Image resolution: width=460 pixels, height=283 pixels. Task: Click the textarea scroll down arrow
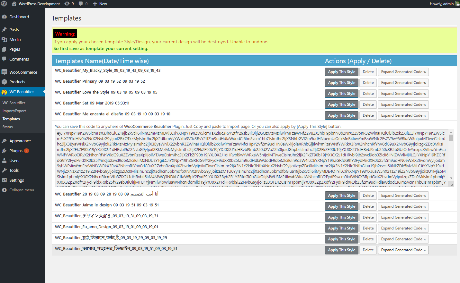coord(451,178)
